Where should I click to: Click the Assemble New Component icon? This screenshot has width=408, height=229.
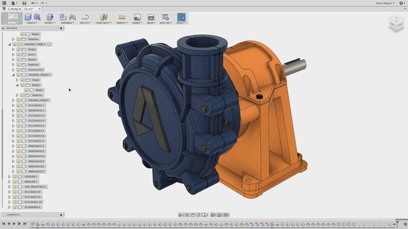pyautogui.click(x=63, y=17)
